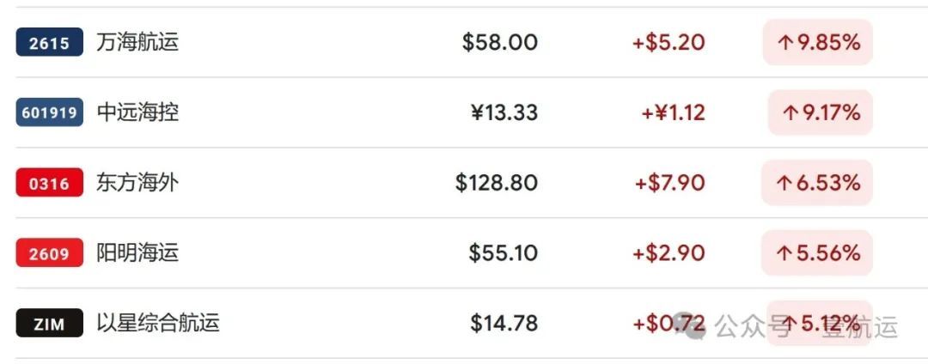This screenshot has height=364, width=928.
Task: Select the $128.80 price value
Action: click(496, 183)
